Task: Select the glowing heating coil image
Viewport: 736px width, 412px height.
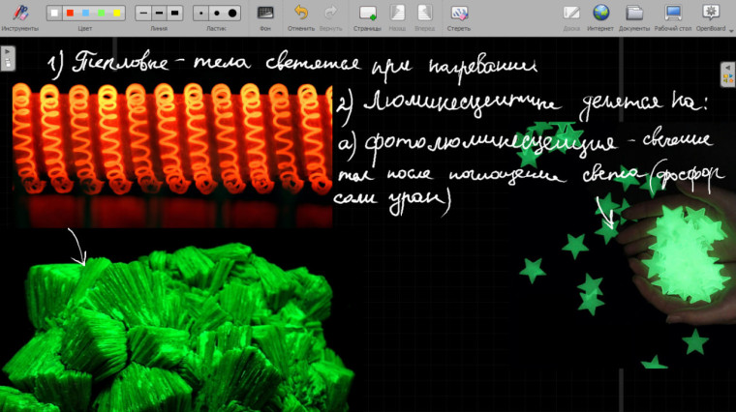Action: pos(172,155)
